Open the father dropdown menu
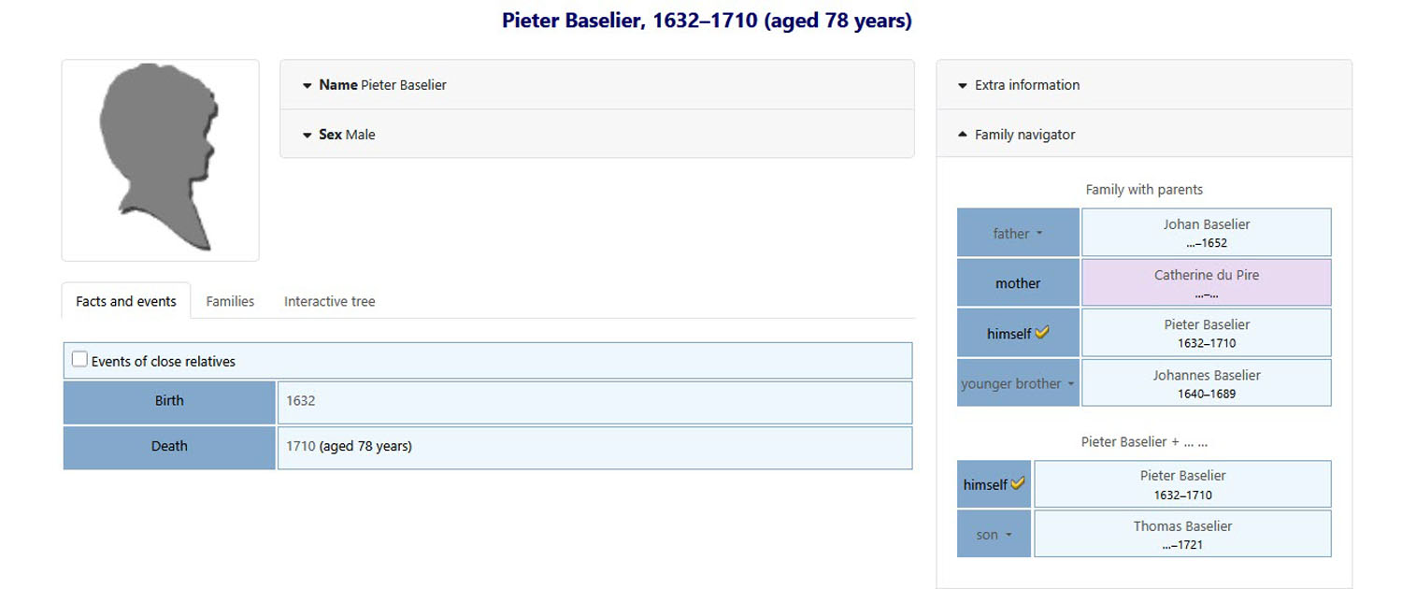The height and width of the screenshot is (589, 1402). (x=1018, y=234)
